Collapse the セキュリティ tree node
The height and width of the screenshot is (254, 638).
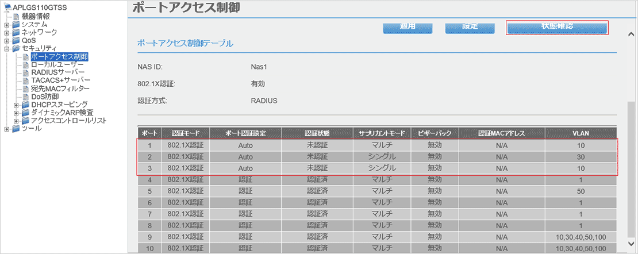point(7,49)
